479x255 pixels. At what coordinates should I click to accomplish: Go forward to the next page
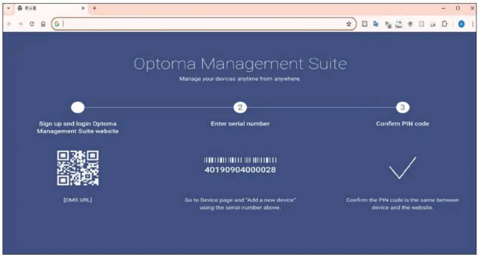coord(20,23)
